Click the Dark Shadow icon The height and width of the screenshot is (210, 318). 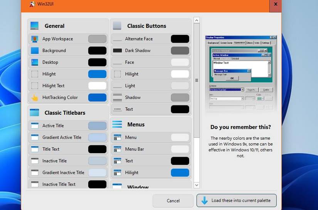click(x=118, y=51)
